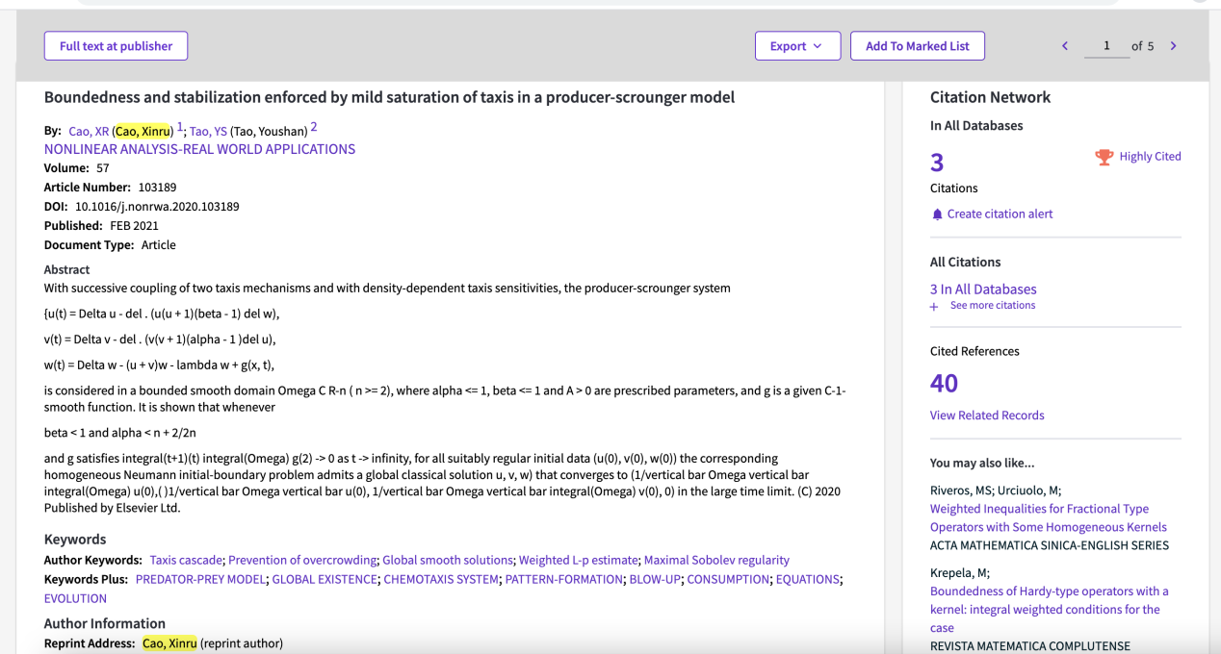
Task: Click the Highly Cited trophy icon
Action: coord(1104,157)
